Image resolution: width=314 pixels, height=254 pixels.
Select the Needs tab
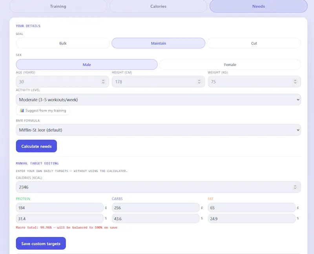click(259, 6)
